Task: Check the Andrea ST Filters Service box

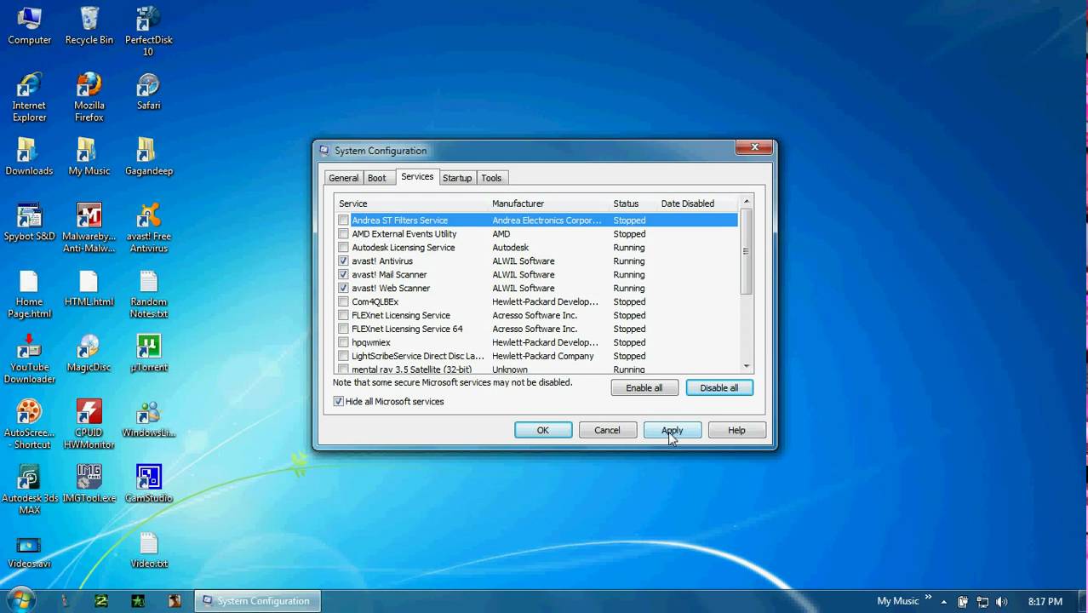Action: (x=343, y=221)
